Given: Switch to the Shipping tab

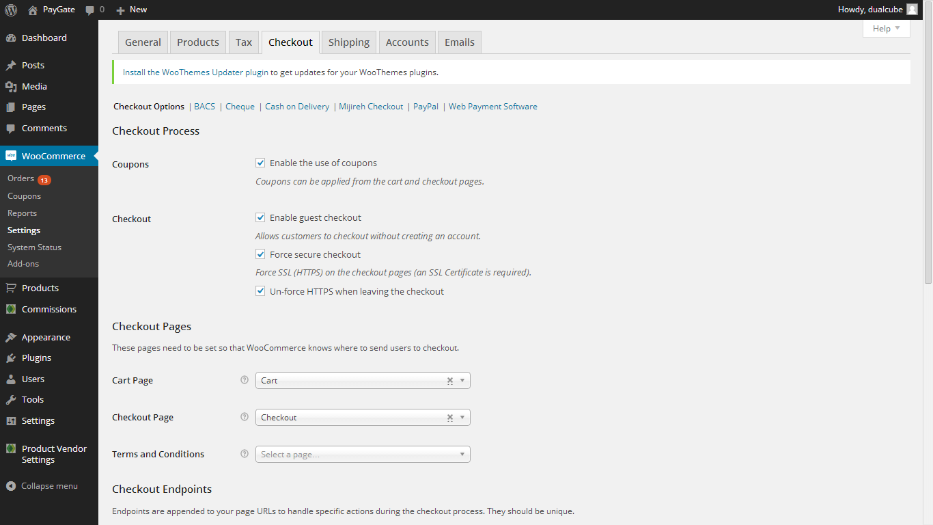Looking at the screenshot, I should coord(349,42).
